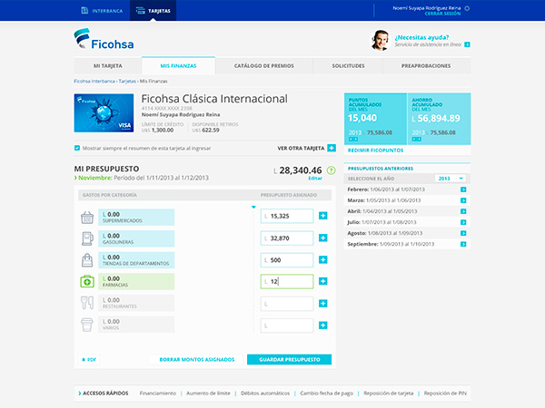
Task: Click the Gasolineras fuel pump icon
Action: click(x=87, y=238)
